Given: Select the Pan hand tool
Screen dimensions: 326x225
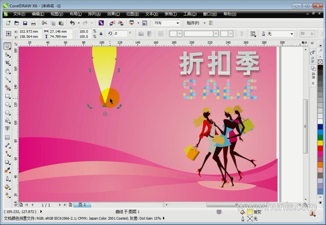Looking at the screenshot, I should point(7,71).
